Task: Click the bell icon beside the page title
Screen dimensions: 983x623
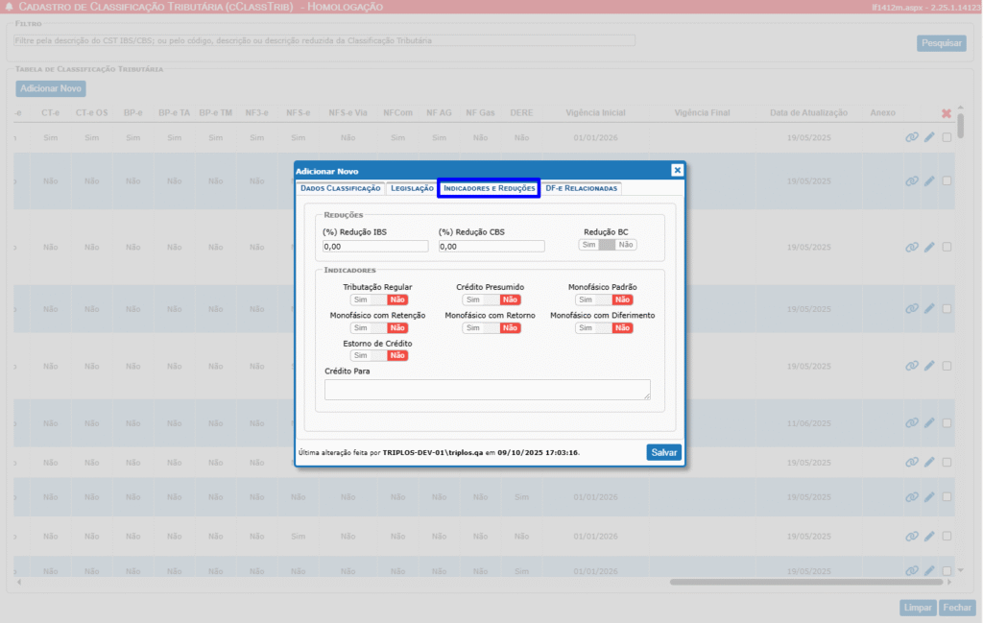Action: pos(9,7)
